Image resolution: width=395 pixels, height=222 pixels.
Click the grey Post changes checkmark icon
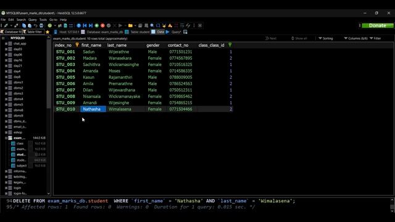109,25
